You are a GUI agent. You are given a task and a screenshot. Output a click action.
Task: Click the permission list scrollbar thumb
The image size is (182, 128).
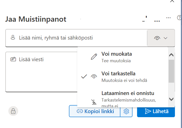[171, 71]
